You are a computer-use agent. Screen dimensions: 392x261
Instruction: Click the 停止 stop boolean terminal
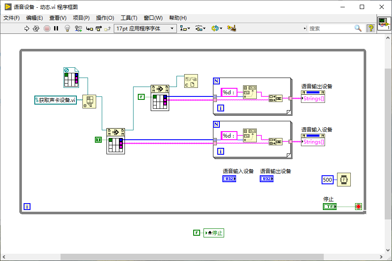click(x=329, y=206)
